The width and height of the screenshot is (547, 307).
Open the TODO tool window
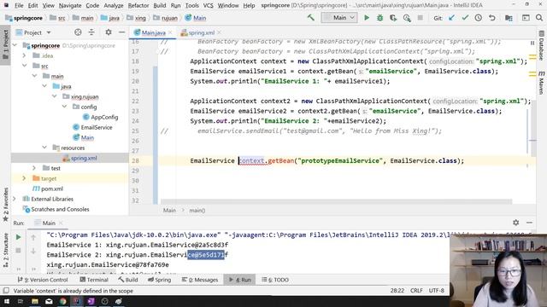(x=275, y=280)
